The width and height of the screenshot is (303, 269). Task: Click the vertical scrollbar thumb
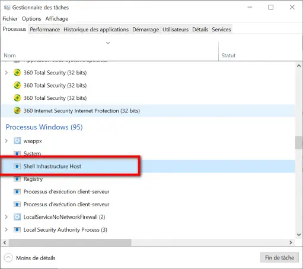click(x=299, y=142)
